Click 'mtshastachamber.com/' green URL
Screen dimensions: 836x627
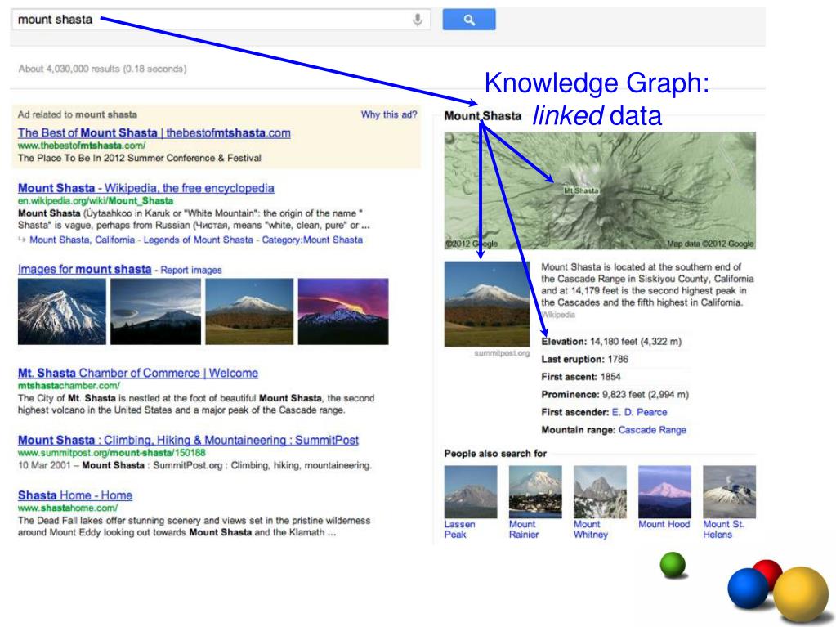tap(69, 386)
